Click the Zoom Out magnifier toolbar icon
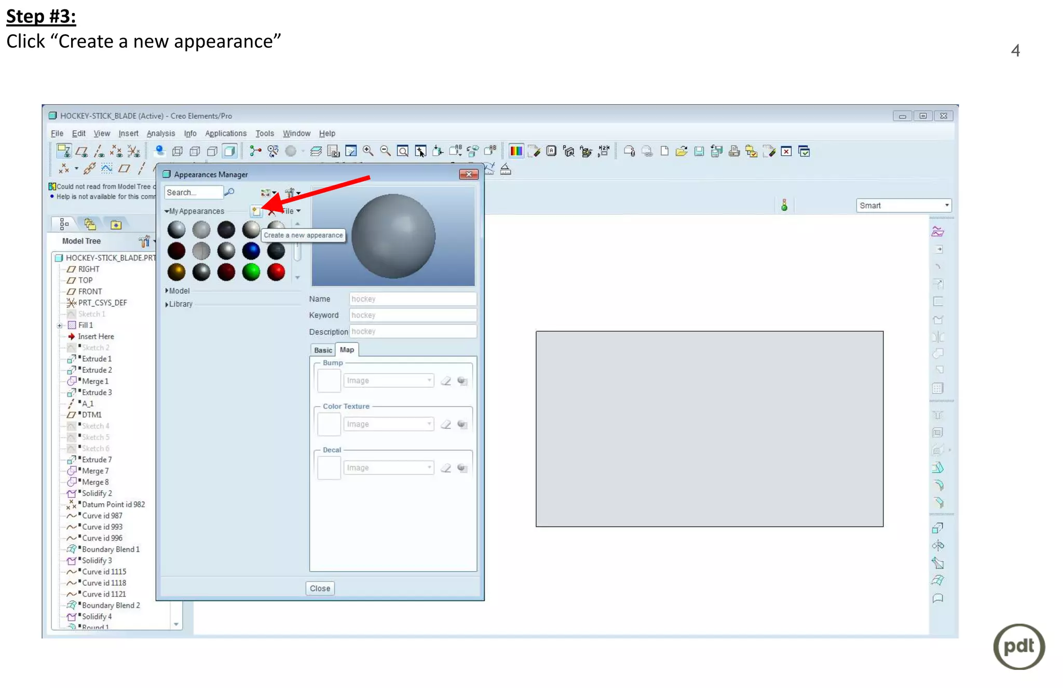 pyautogui.click(x=385, y=151)
